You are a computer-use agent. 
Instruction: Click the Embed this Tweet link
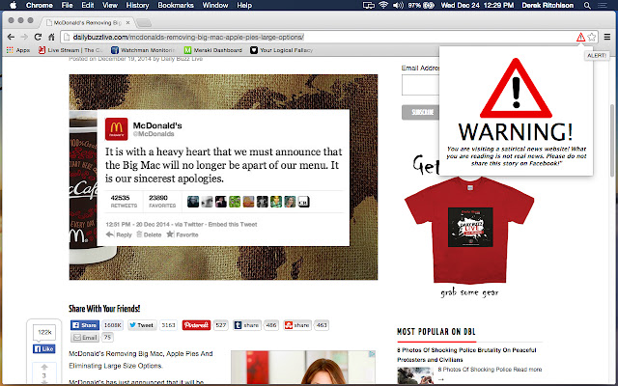pos(233,225)
